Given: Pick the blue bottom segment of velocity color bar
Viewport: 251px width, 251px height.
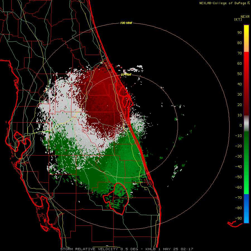Looking at the screenshot, I should (246, 209).
